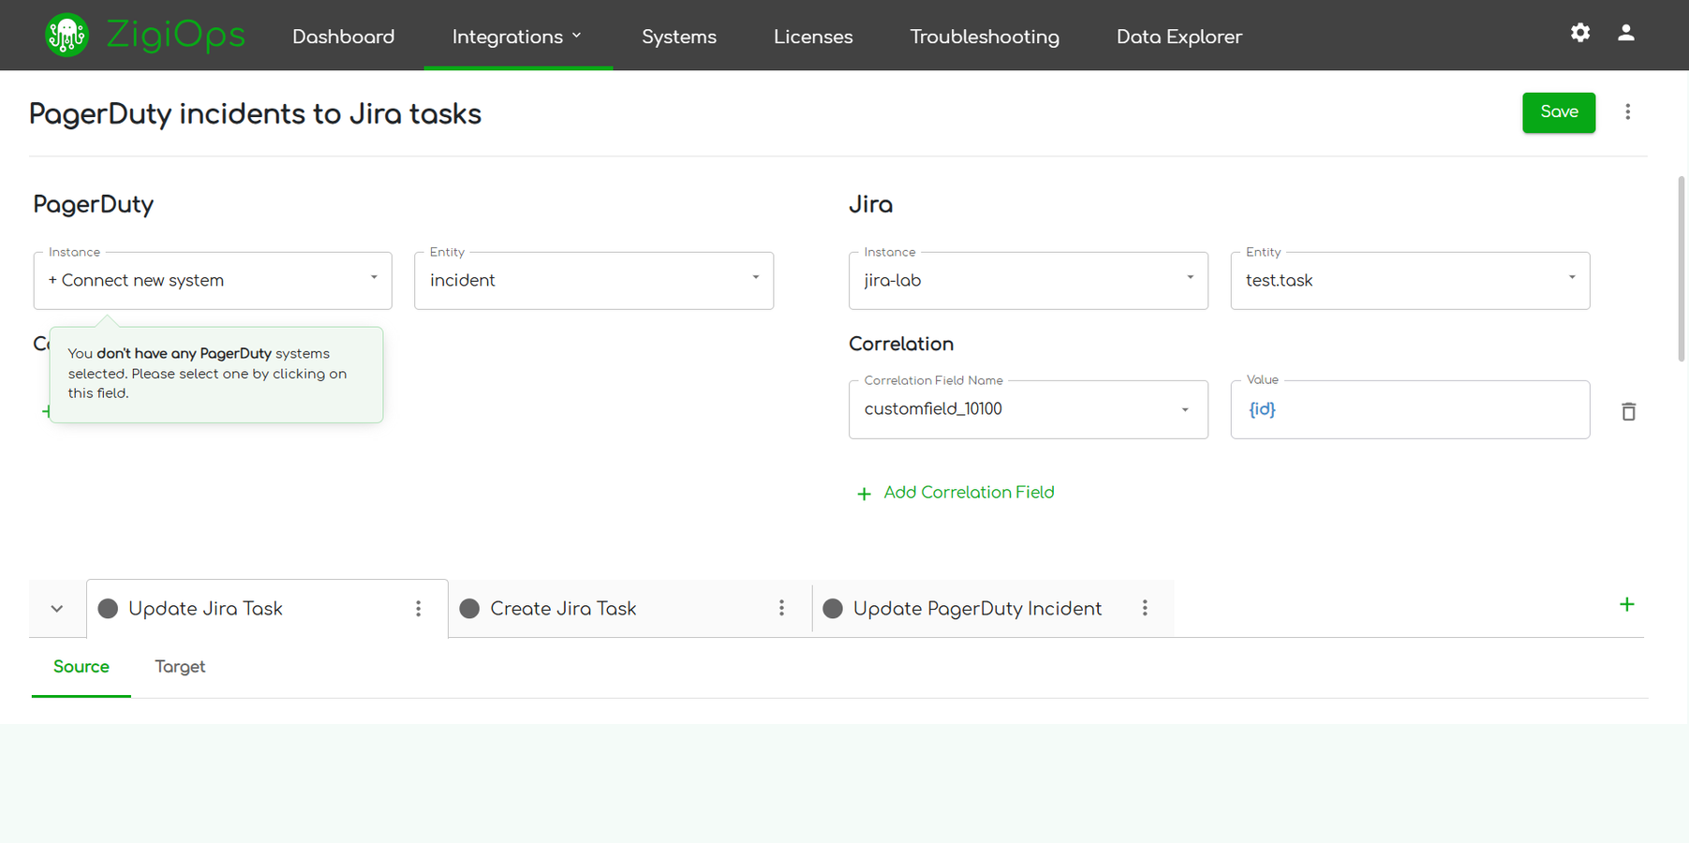
Task: Open Update PagerDuty Incident options menu
Action: 1145,609
